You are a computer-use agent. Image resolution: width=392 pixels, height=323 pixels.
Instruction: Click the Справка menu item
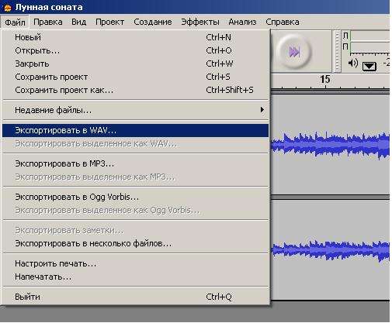pos(283,22)
